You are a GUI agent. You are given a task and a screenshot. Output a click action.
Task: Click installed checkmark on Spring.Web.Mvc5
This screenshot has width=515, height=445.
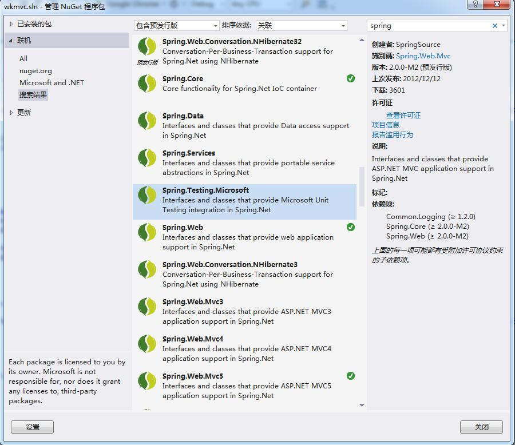pos(351,376)
